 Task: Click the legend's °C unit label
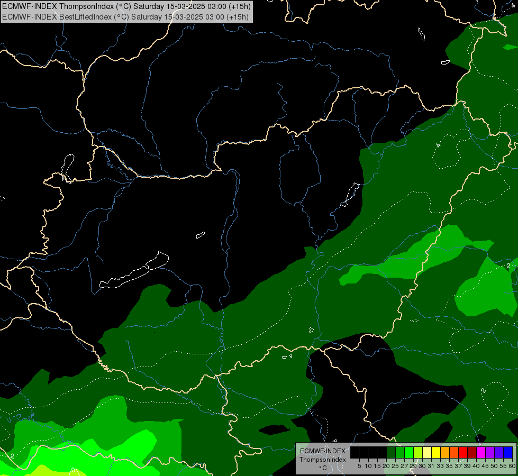[322, 468]
